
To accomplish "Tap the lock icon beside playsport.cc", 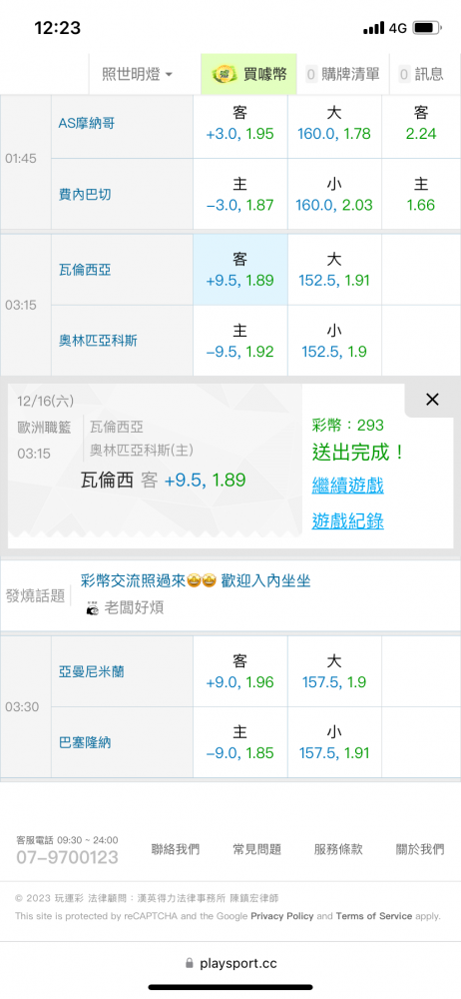I will 189,963.
